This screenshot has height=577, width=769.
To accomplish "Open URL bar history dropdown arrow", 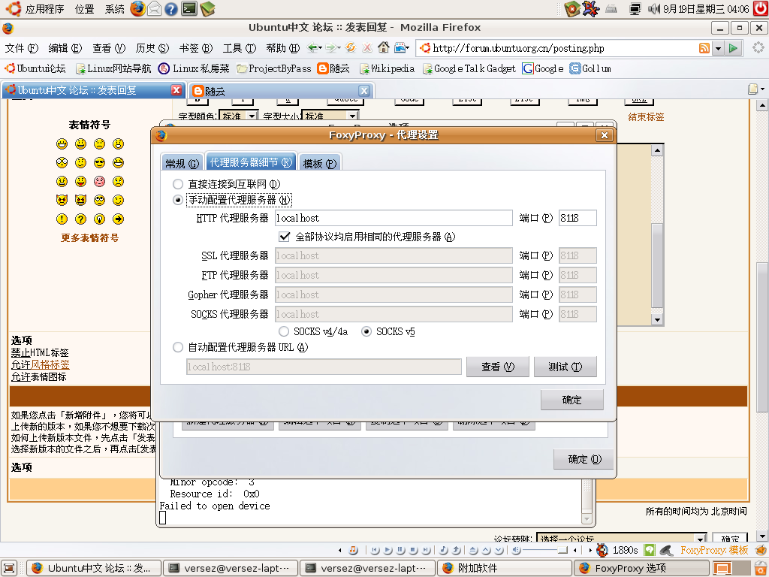I will (718, 48).
